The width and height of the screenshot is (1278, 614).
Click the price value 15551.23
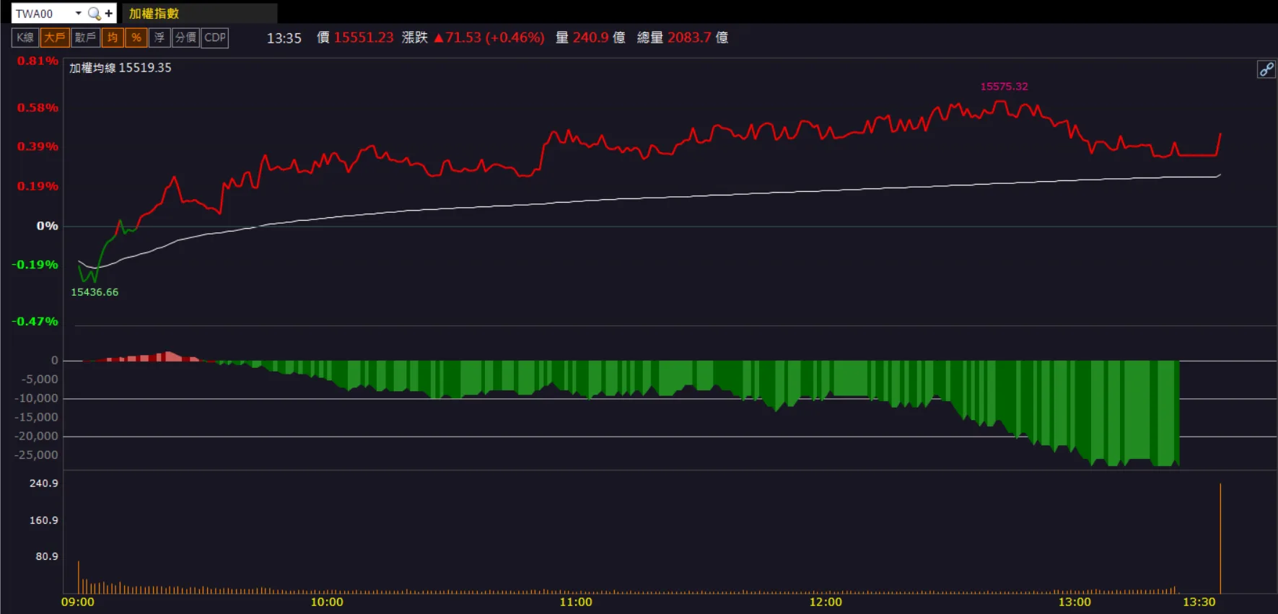point(364,38)
